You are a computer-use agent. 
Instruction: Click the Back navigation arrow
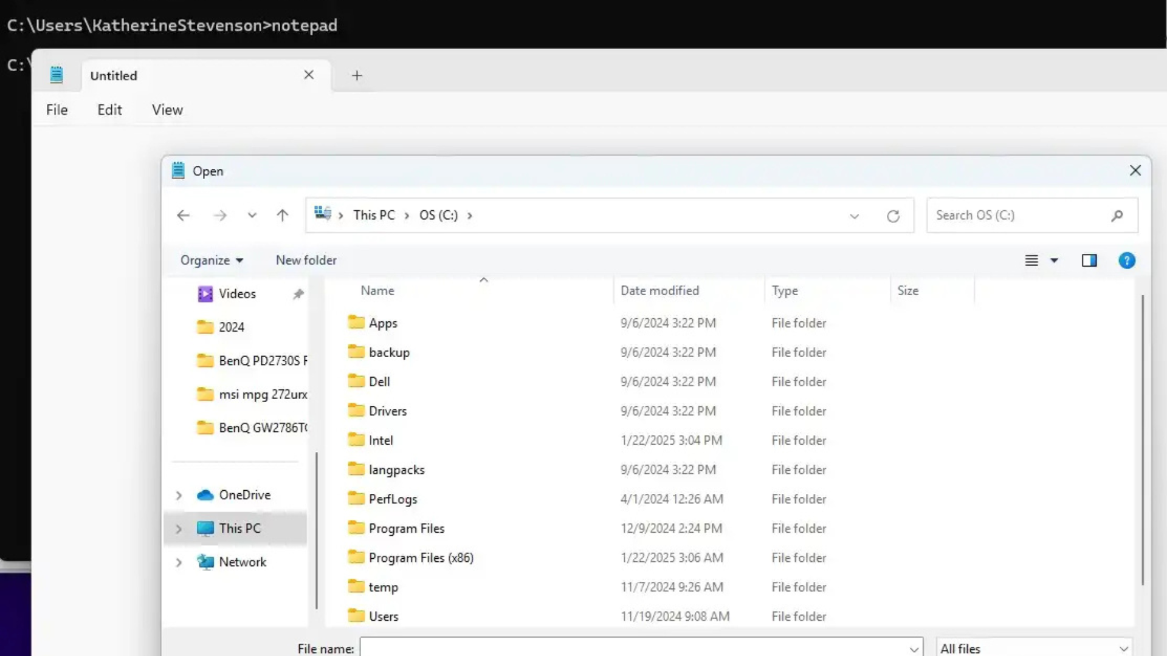pos(183,216)
